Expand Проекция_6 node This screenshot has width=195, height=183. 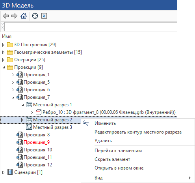tap(13, 90)
